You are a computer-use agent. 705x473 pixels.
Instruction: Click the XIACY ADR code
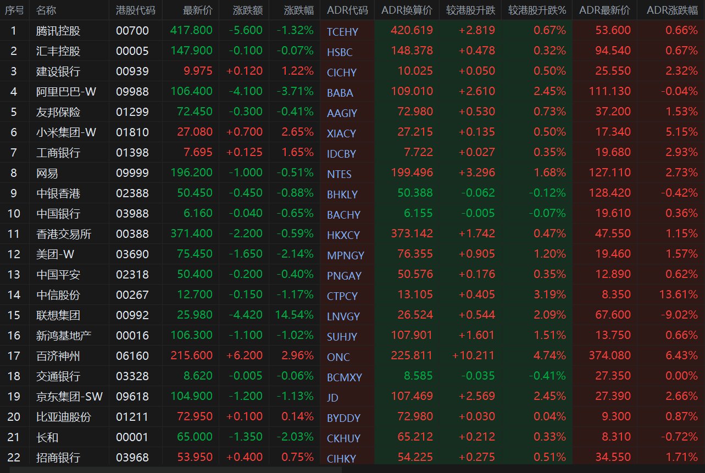[x=341, y=133]
